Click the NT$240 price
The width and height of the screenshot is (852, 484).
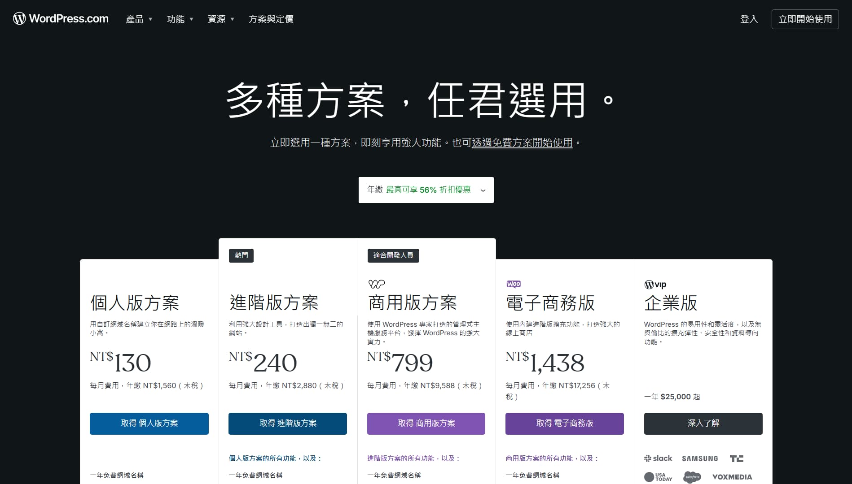pos(263,362)
